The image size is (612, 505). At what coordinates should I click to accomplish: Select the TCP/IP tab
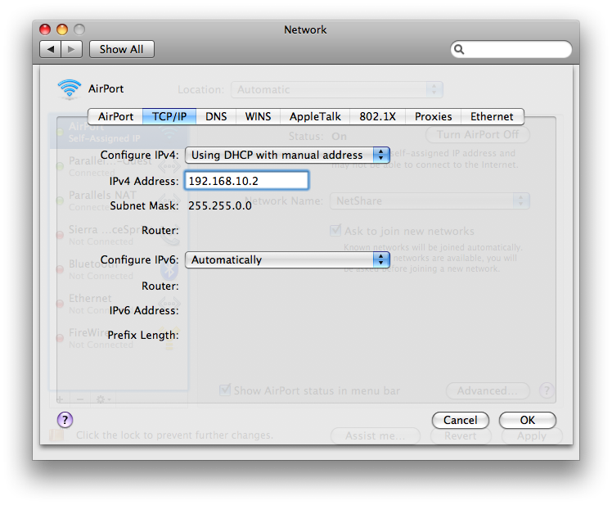pyautogui.click(x=169, y=116)
